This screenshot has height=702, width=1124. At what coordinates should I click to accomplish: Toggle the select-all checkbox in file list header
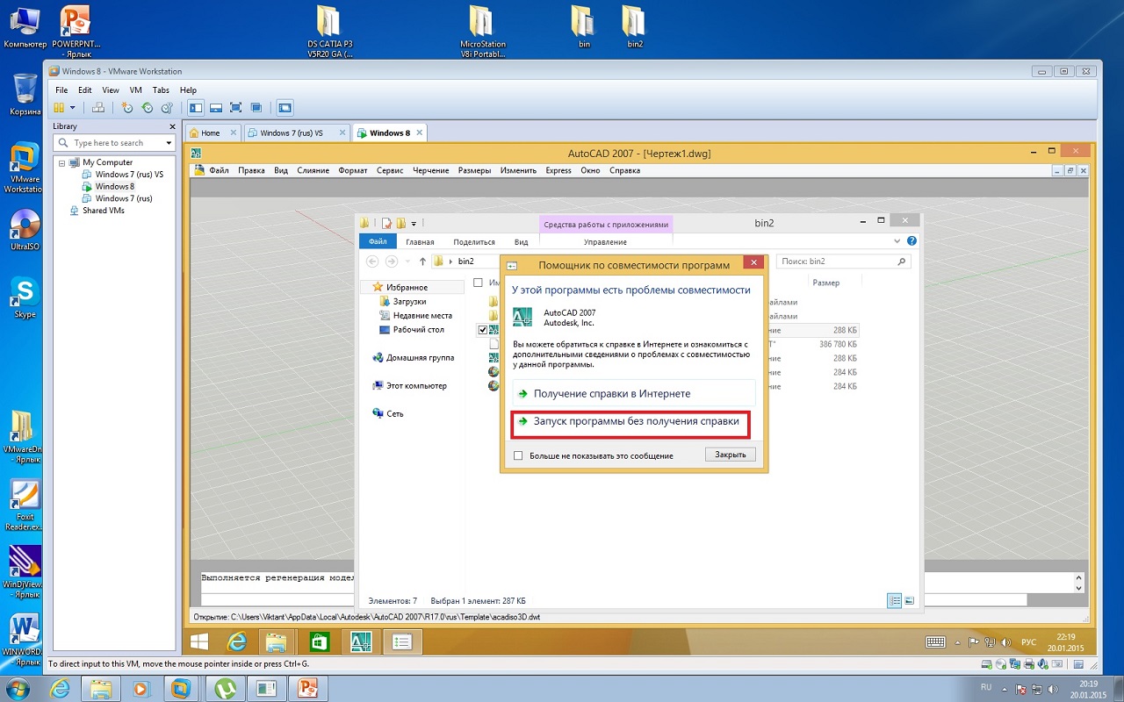[478, 283]
